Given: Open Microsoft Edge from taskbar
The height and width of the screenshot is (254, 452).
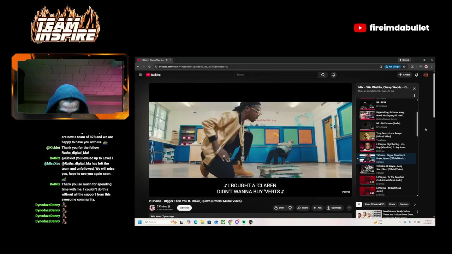Looking at the screenshot, I should pyautogui.click(x=195, y=222).
